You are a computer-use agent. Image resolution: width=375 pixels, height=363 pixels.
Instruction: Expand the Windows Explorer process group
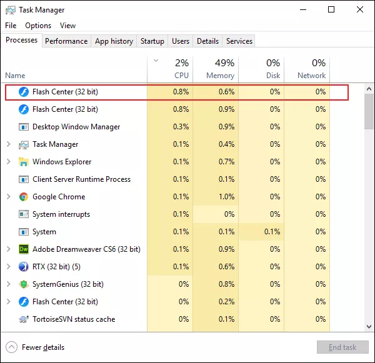point(9,162)
